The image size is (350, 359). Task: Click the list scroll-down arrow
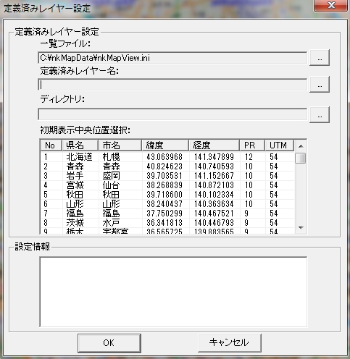(301, 228)
